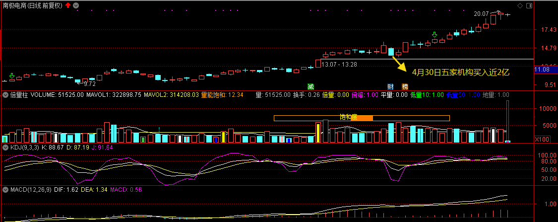Click the 南极电商(日线.前复权) chart title
Image resolution: width=558 pixels, height=222 pixels.
tap(33, 5)
